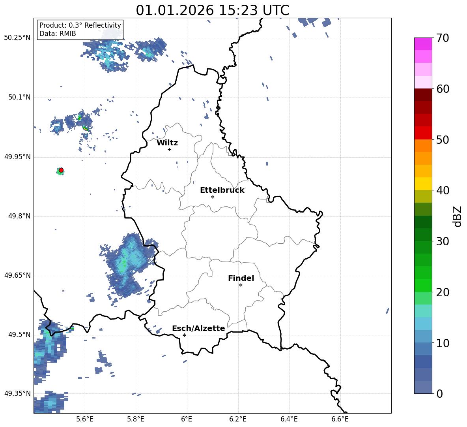
Task: Pick the magenta swatch at colorbar top
Action: coord(423,44)
